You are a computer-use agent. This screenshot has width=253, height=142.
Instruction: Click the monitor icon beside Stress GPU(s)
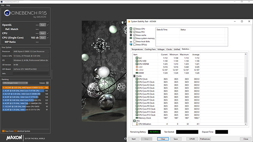coord(131,45)
